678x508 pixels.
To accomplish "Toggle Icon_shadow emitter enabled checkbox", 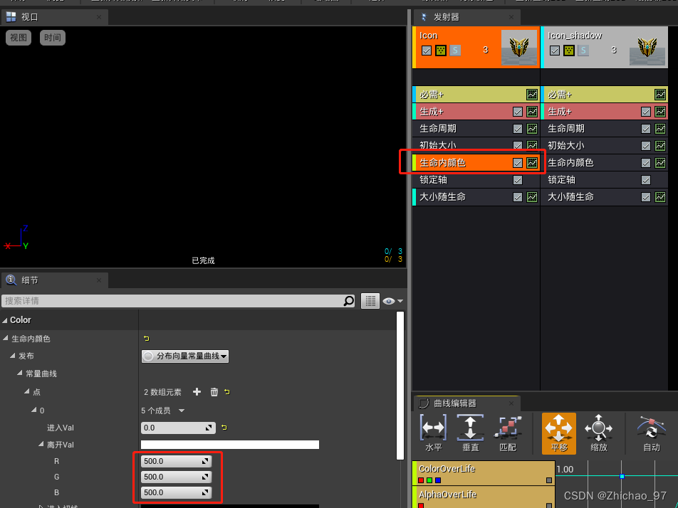I will pos(554,51).
